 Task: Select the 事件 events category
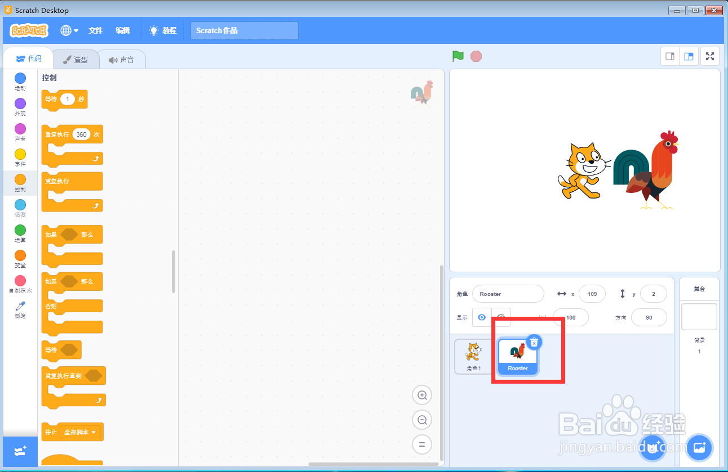[20, 158]
